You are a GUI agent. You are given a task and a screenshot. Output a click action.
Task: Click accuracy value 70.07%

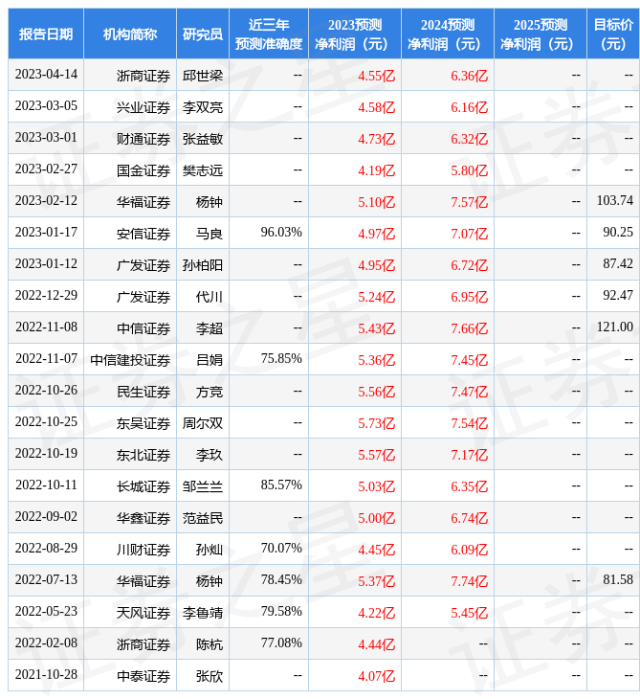click(281, 549)
